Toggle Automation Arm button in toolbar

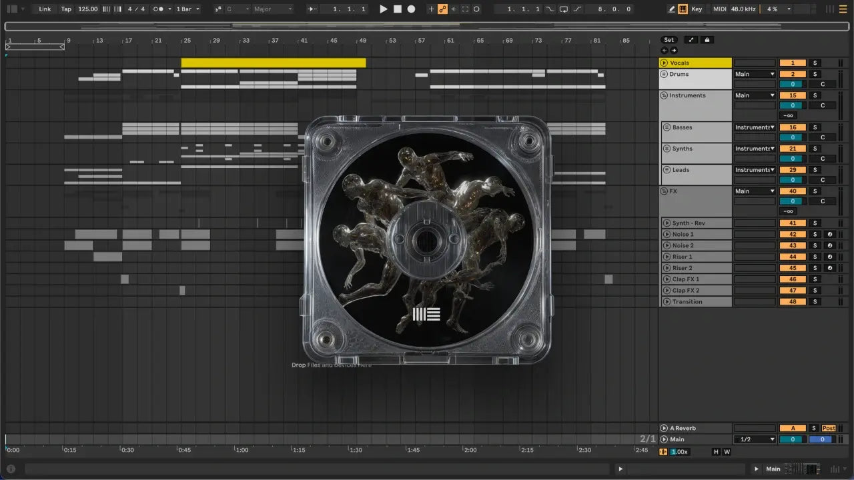pyautogui.click(x=442, y=9)
